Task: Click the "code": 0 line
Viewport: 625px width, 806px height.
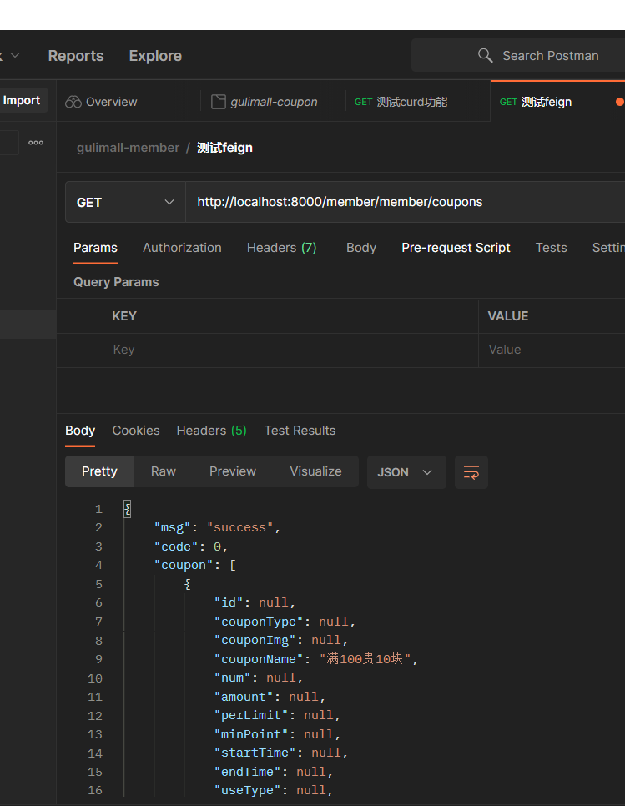Action: click(x=191, y=547)
